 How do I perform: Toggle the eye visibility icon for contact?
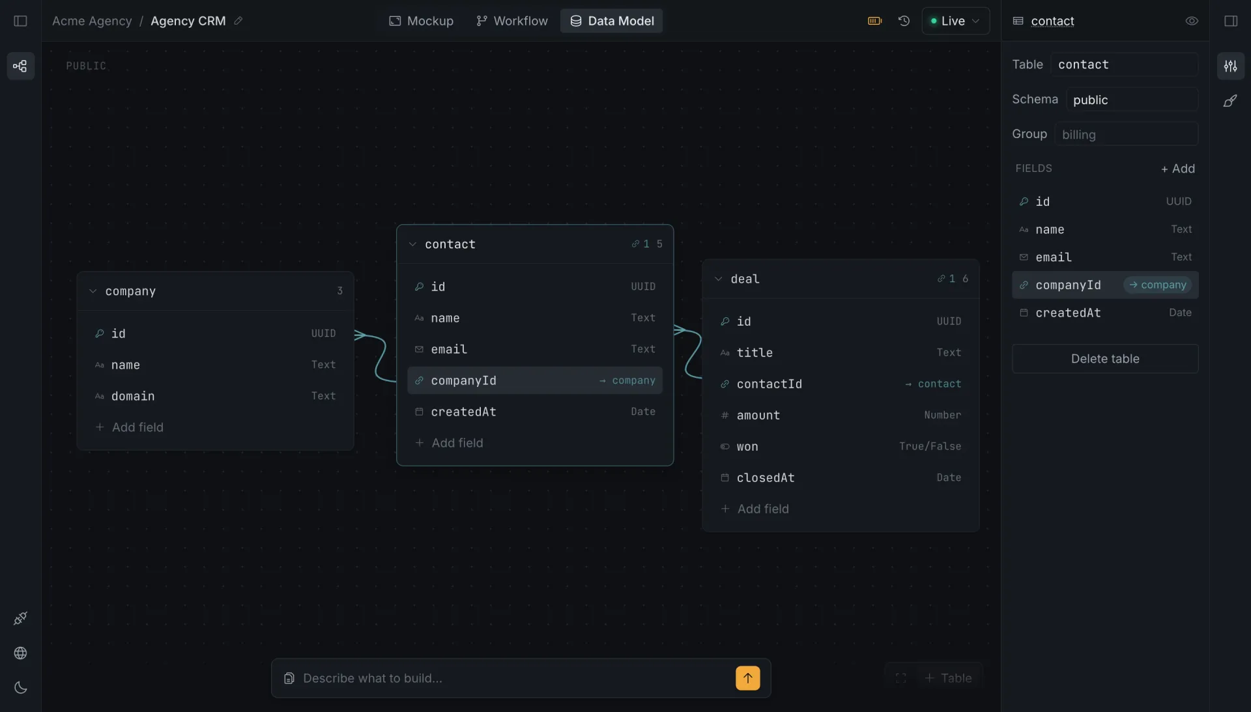[1192, 21]
